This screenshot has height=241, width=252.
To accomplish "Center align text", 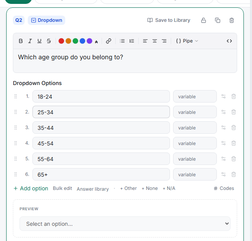I will 155,41.
